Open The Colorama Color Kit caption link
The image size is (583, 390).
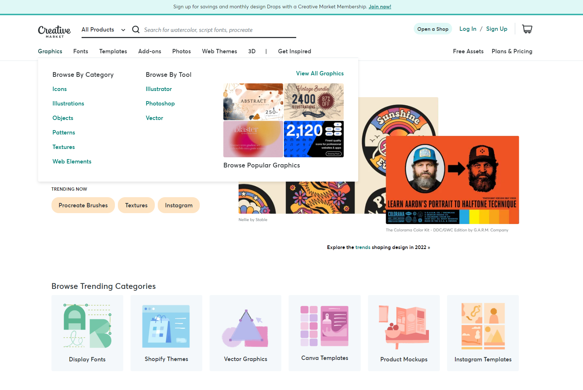pos(447,230)
